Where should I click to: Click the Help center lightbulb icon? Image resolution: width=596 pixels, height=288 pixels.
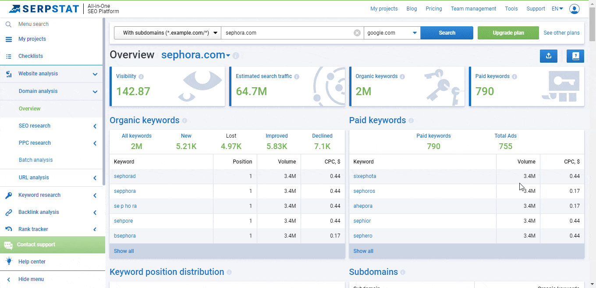tap(8, 262)
